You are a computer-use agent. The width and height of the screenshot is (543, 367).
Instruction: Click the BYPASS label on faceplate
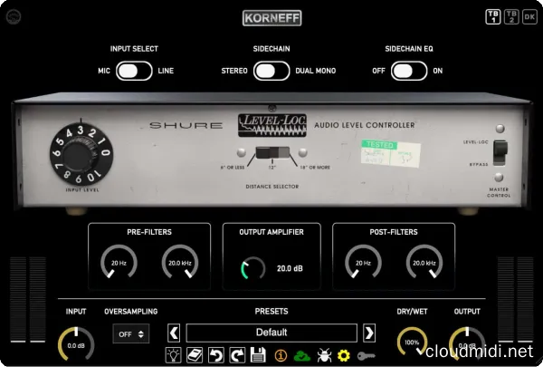tap(479, 164)
